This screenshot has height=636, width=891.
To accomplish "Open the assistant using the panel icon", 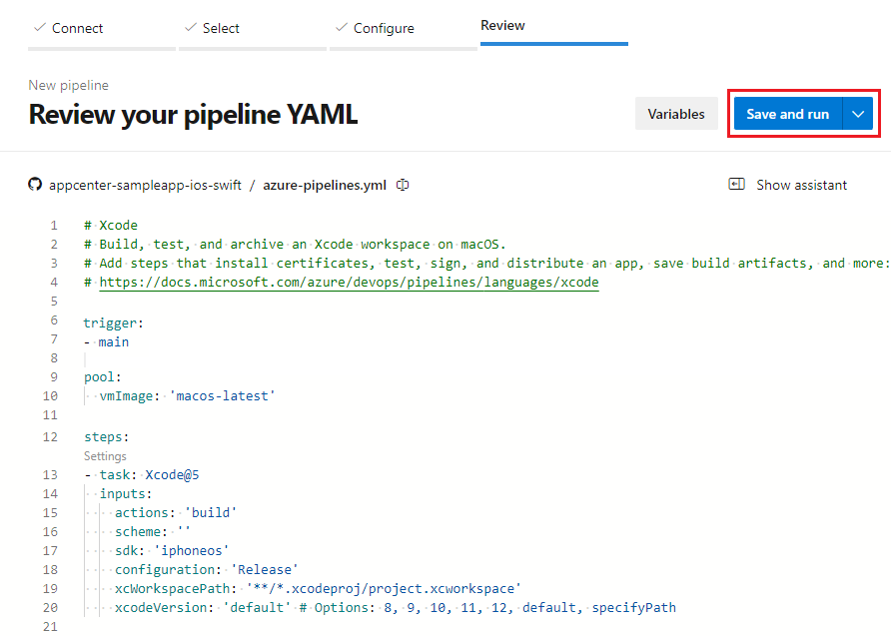I will 737,184.
